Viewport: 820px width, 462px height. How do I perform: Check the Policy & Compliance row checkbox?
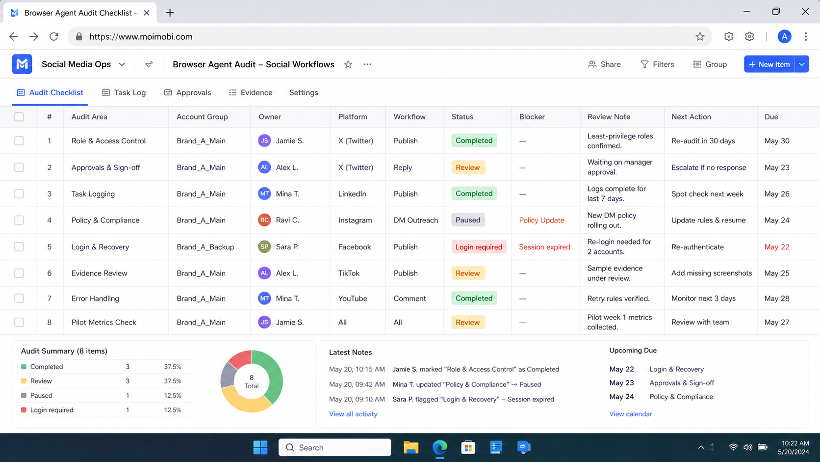[19, 220]
